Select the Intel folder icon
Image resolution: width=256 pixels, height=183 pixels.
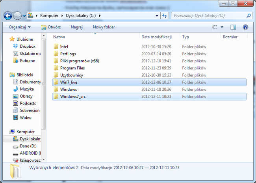(x=56, y=47)
